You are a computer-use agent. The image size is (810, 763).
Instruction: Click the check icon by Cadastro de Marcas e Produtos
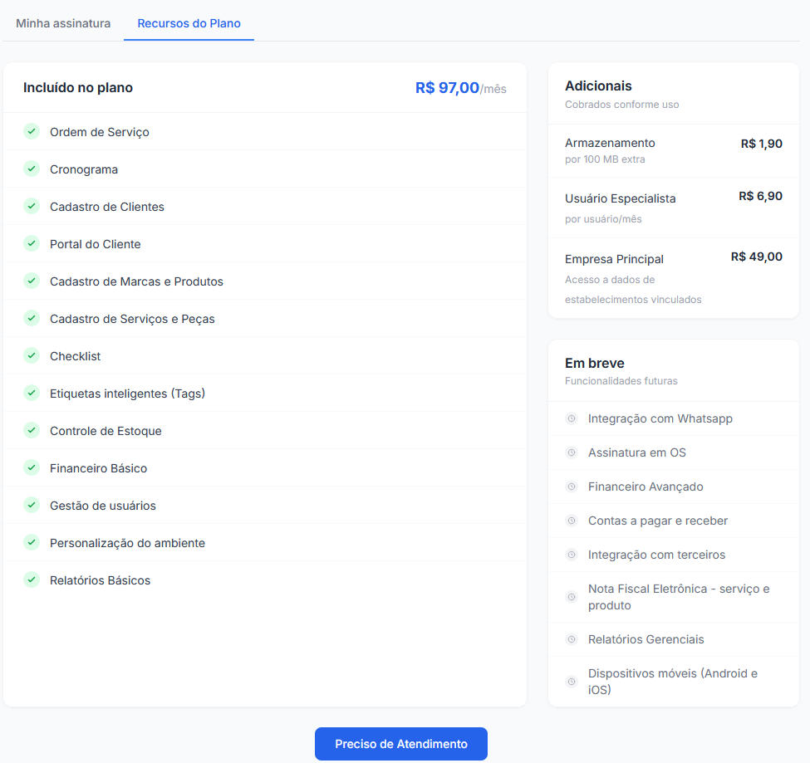(32, 281)
